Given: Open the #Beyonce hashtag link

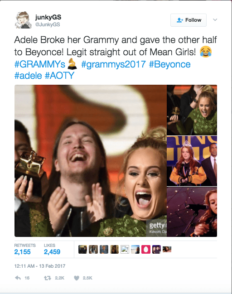Looking at the screenshot, I should (170, 64).
